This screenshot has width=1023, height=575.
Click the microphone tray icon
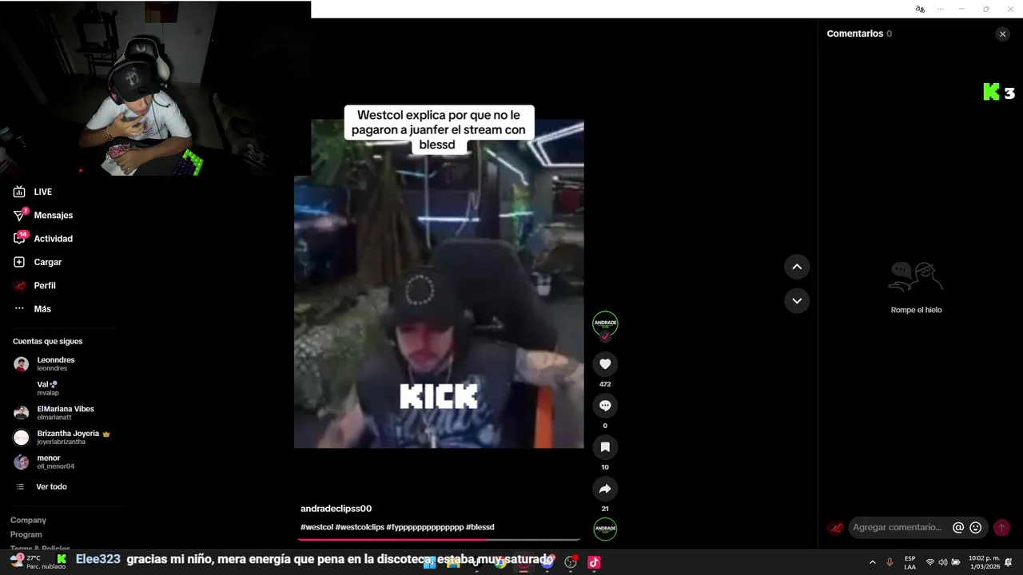click(x=890, y=562)
